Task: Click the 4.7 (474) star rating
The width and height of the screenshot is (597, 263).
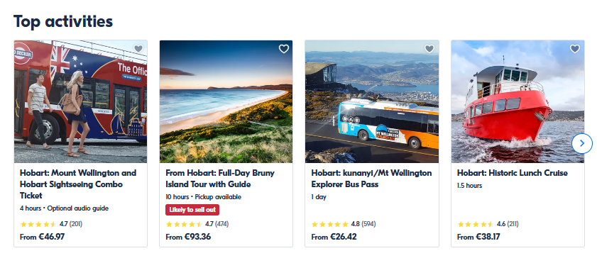Action: 197,224
